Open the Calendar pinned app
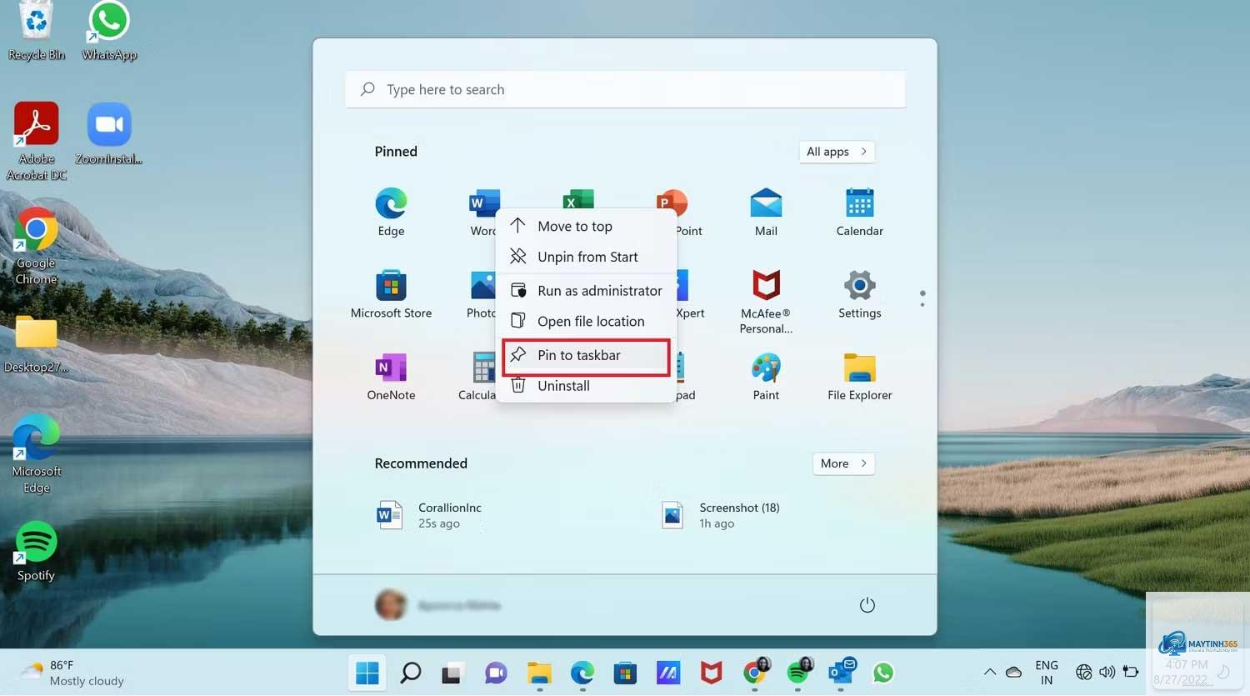The height and width of the screenshot is (696, 1250). coord(859,213)
